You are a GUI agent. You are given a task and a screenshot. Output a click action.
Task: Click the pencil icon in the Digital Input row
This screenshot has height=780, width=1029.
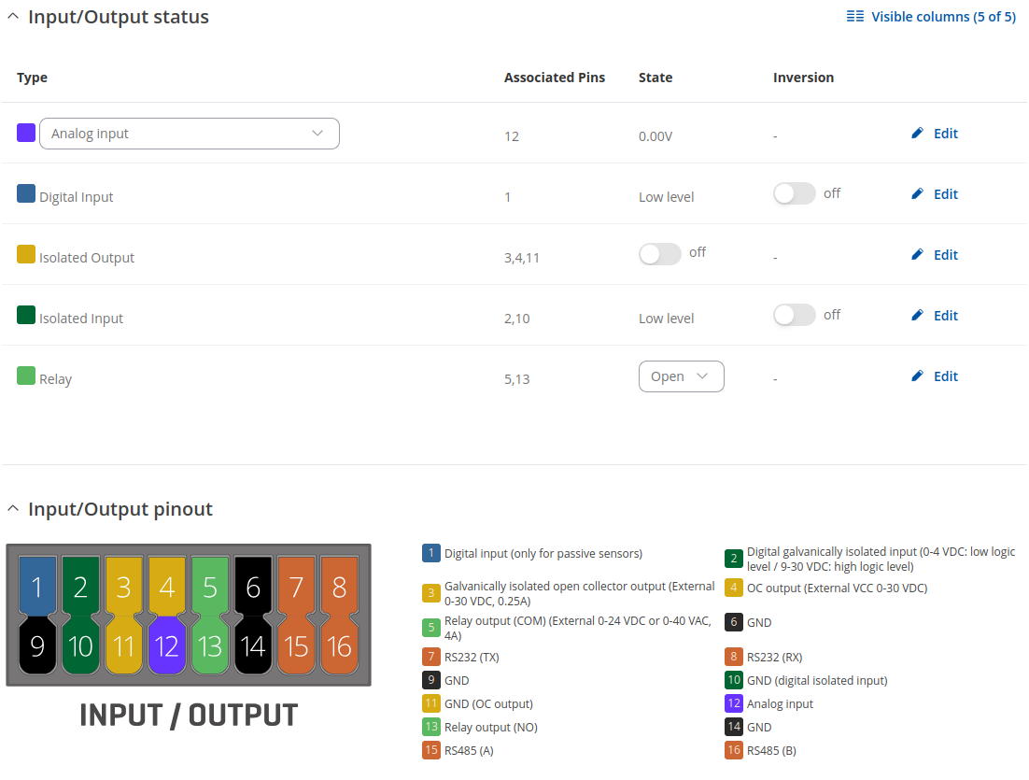click(917, 194)
